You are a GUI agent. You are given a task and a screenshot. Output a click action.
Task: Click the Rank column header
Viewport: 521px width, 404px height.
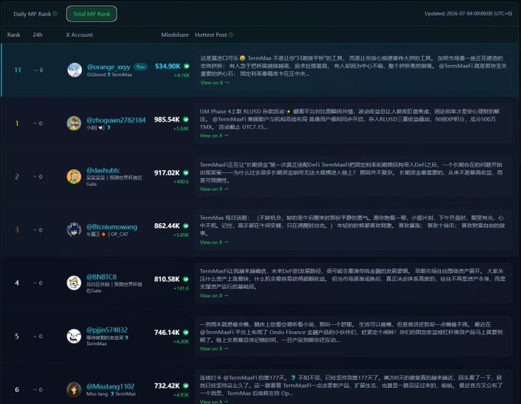[x=14, y=34]
